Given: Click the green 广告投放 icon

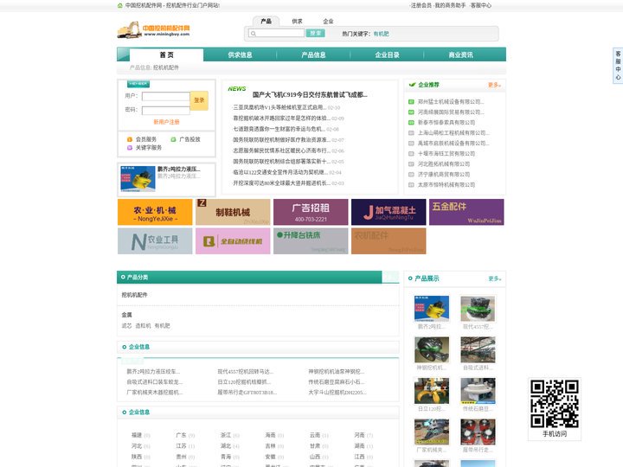Looking at the screenshot, I should click(x=173, y=139).
